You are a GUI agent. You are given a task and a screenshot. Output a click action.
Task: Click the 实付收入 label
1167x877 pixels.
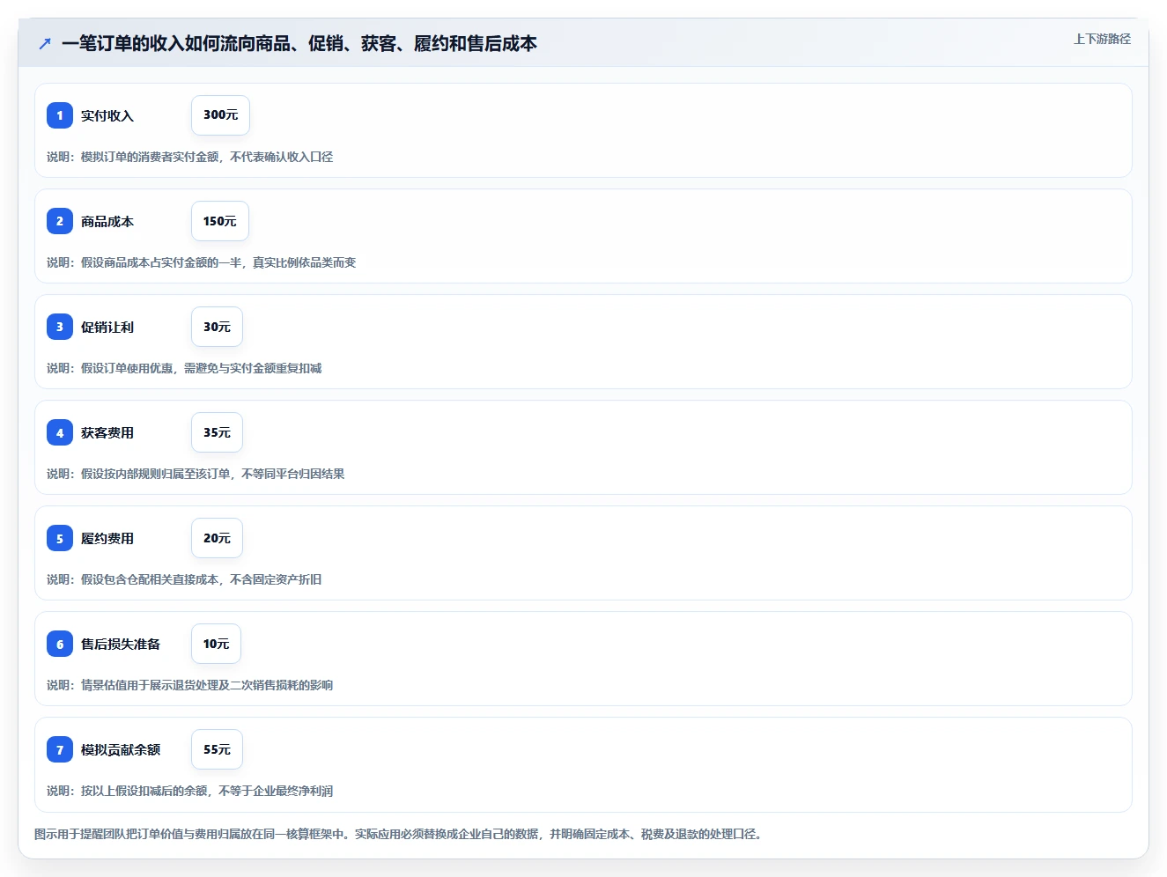[x=107, y=115]
